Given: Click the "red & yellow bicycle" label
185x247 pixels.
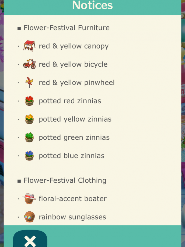Looking at the screenshot, I should pos(73,64).
